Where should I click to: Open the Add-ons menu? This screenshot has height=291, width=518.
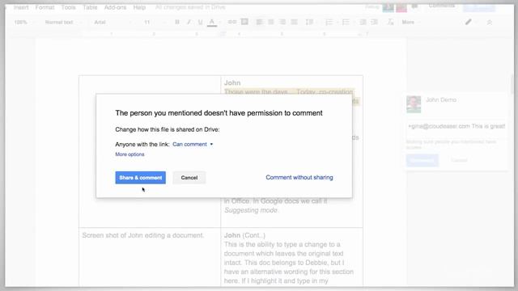[x=115, y=7]
